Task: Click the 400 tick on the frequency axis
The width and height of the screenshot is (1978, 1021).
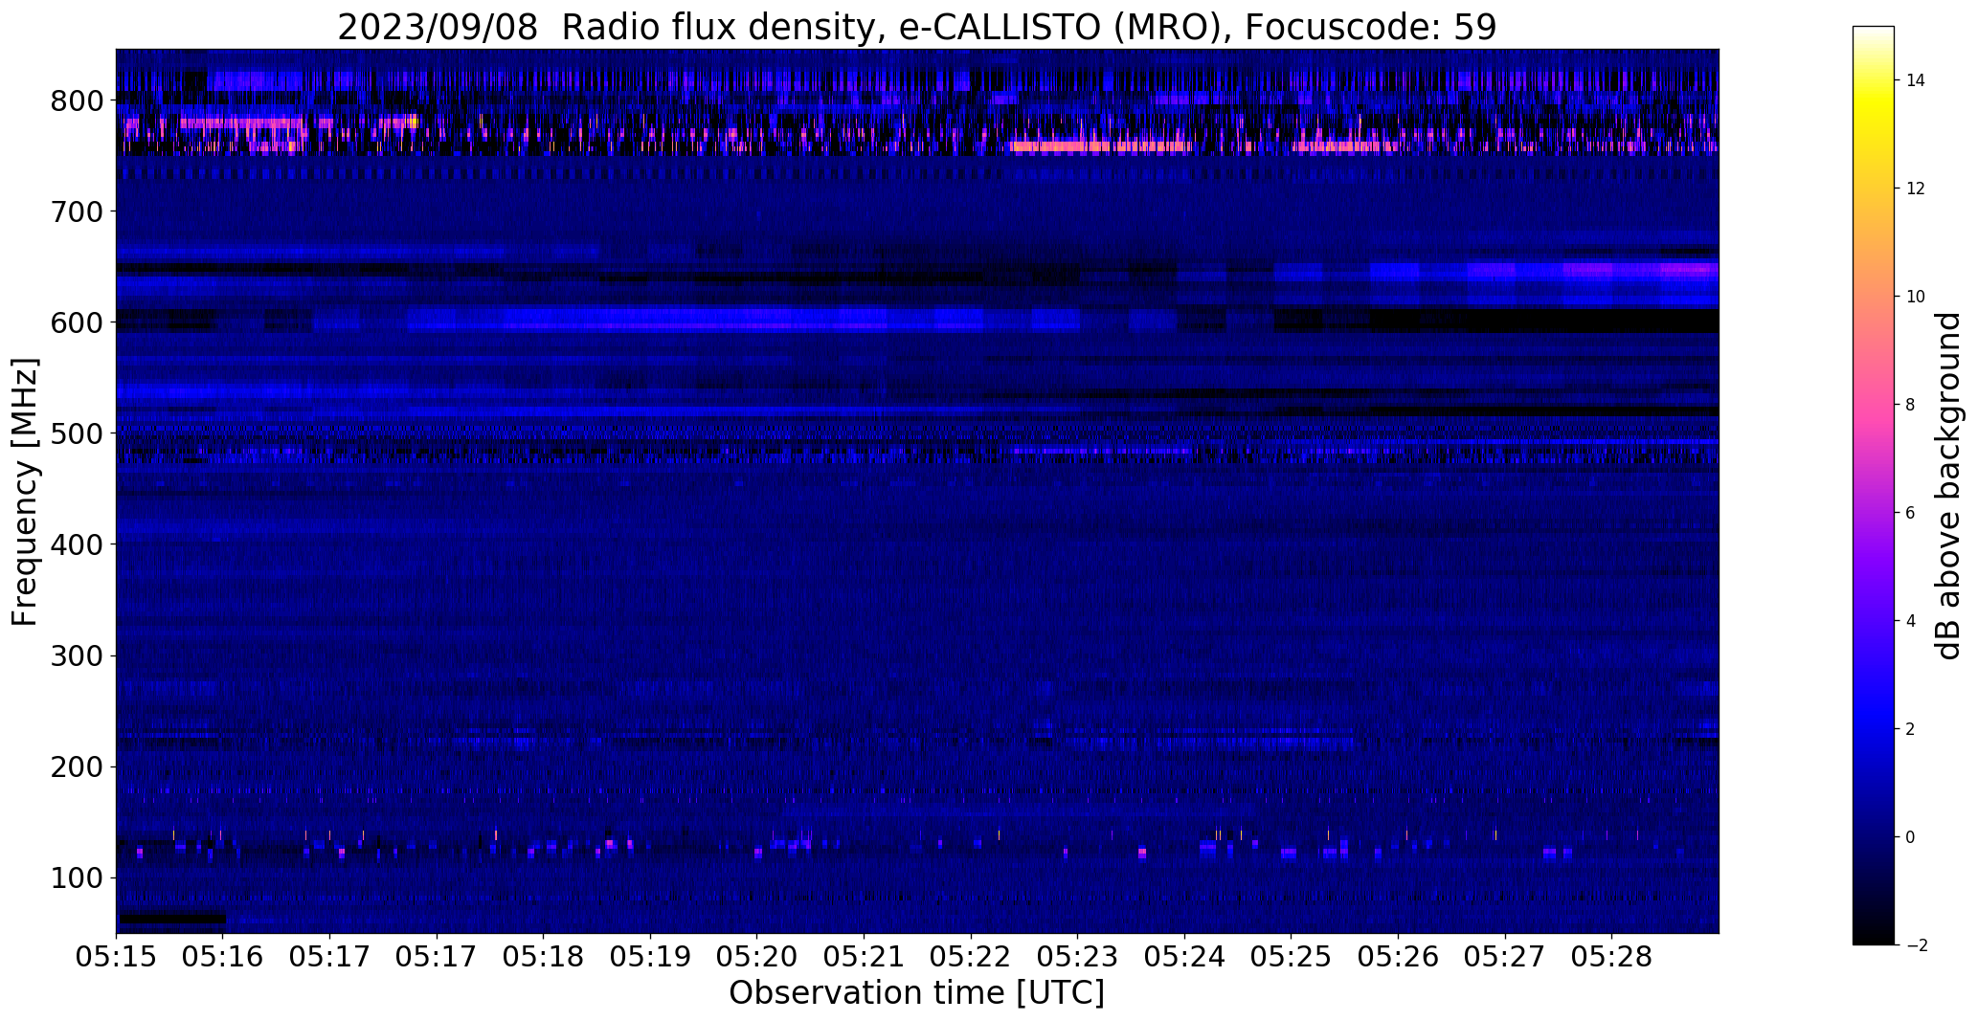Action: click(x=77, y=544)
